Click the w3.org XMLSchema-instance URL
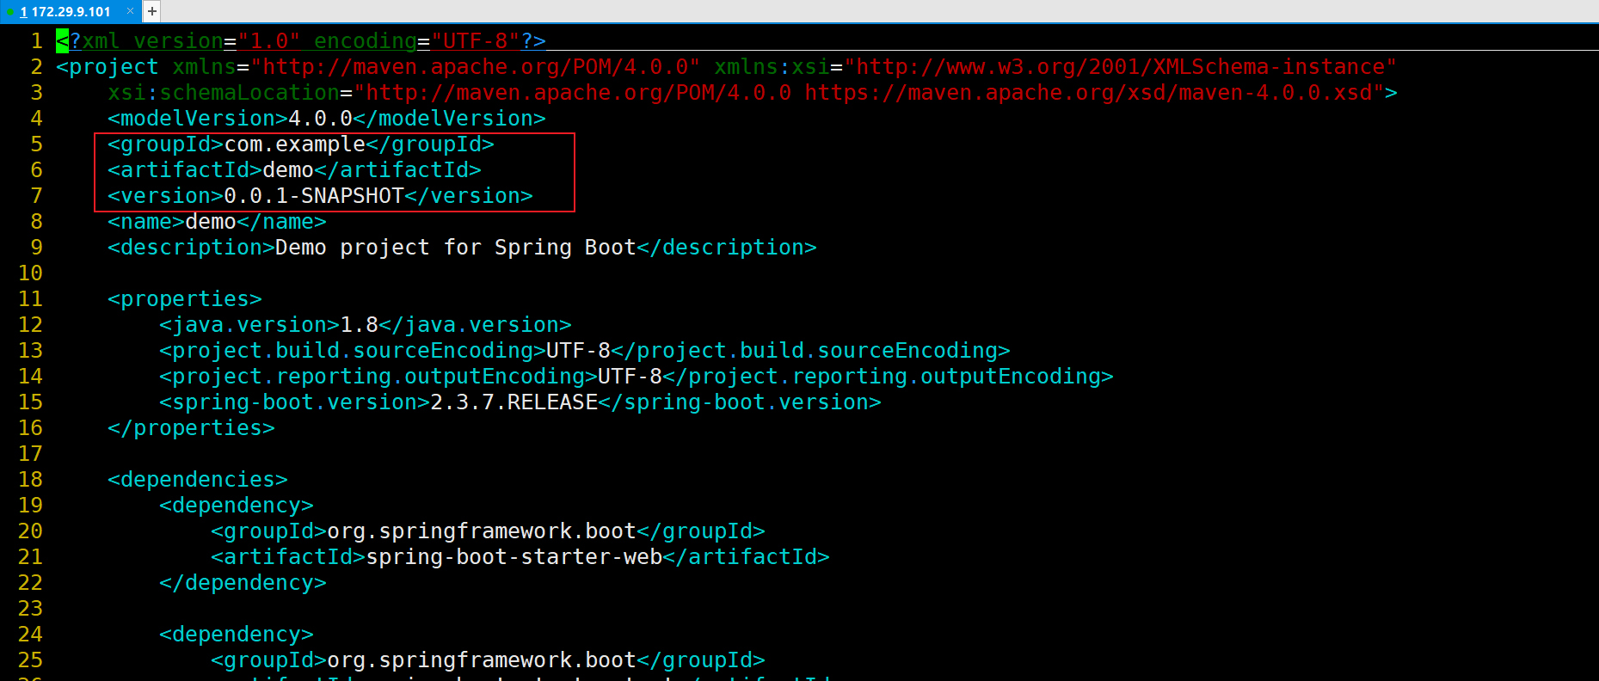The height and width of the screenshot is (681, 1599). (x=1120, y=67)
